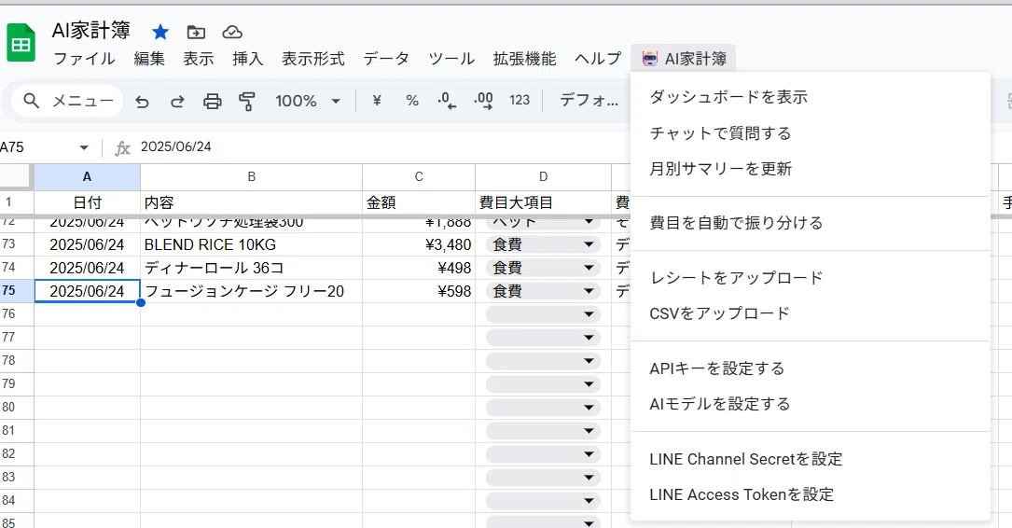This screenshot has height=528, width=1012.
Task: Open the デフォ... font dropdown
Action: [x=589, y=101]
